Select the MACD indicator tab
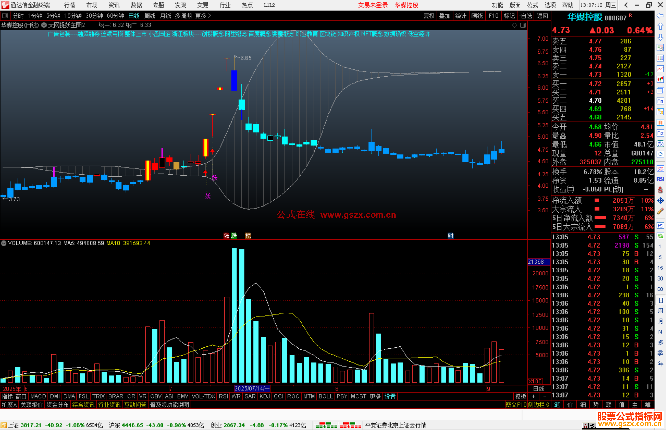 38,396
